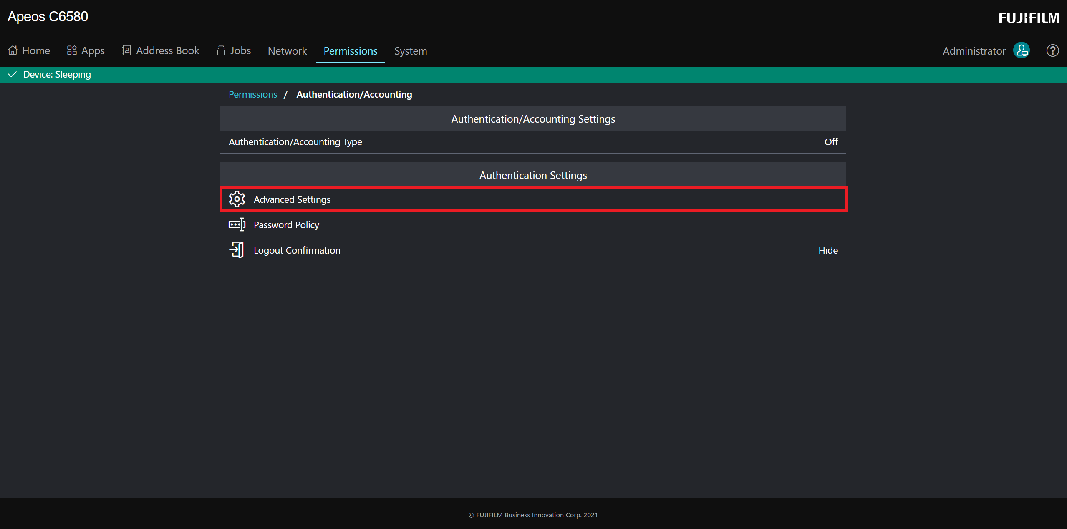Screen dimensions: 1067x529
Task: Click the Address Book icon
Action: point(126,50)
